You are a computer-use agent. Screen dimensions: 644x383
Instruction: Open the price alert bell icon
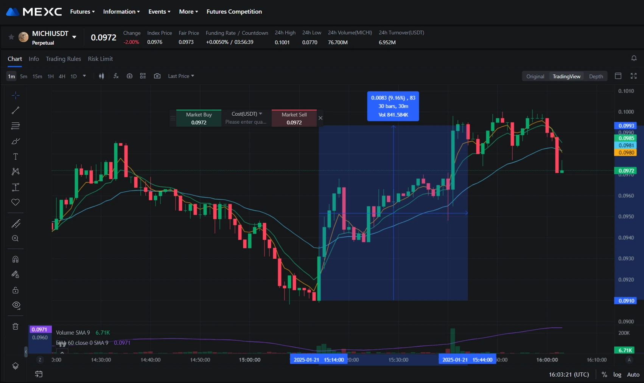(634, 58)
